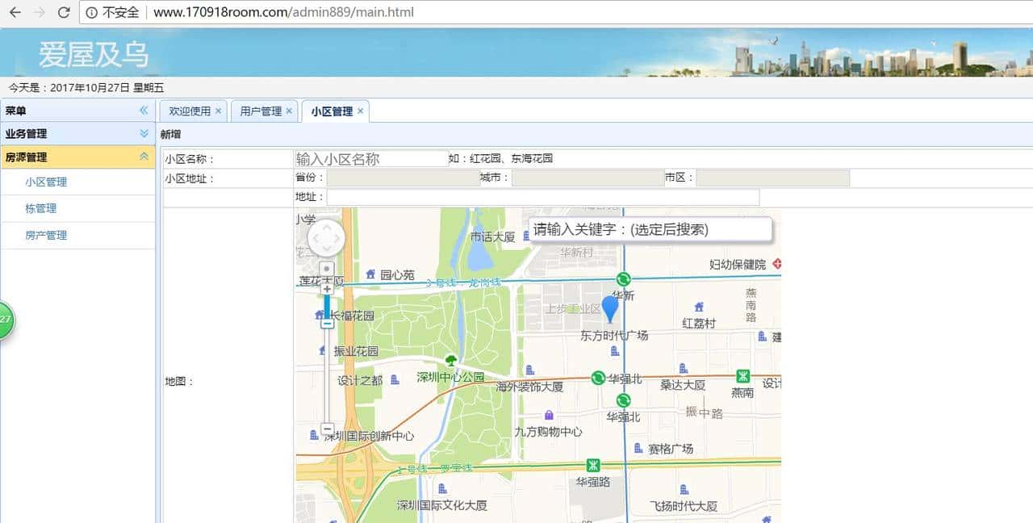This screenshot has height=523, width=1033.
Task: Click the 不安全 security icon in the address bar
Action: click(93, 12)
